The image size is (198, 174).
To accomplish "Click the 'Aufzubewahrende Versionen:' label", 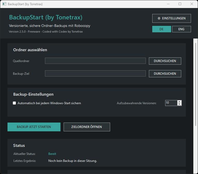I will 136,103.
